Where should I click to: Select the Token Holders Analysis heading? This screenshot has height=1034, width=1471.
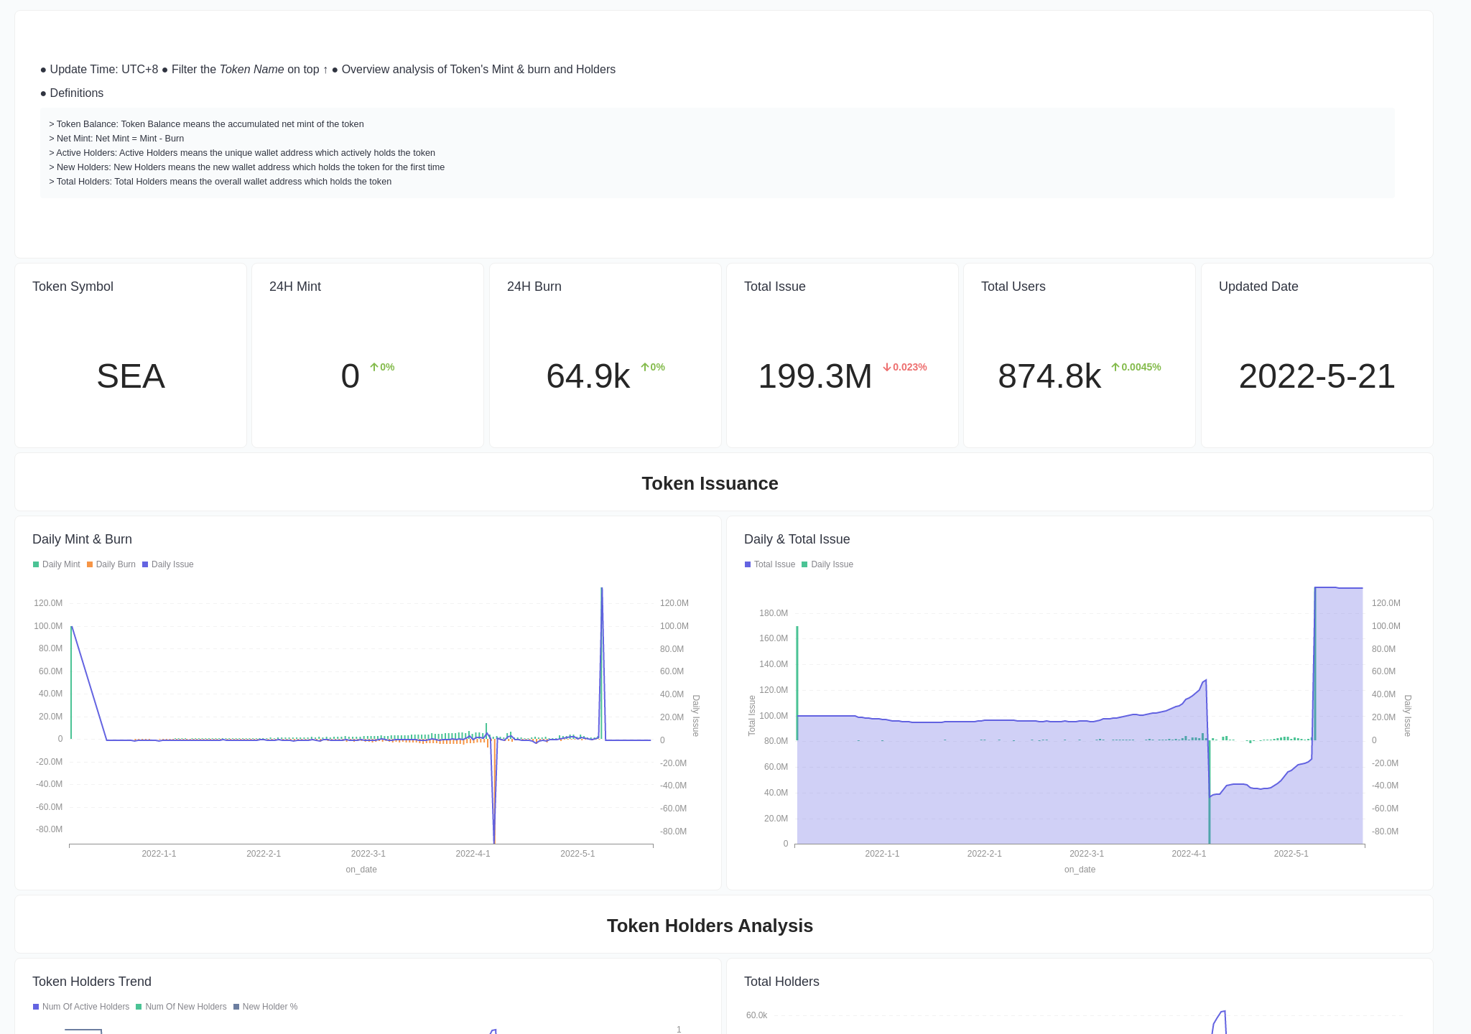[x=710, y=926]
